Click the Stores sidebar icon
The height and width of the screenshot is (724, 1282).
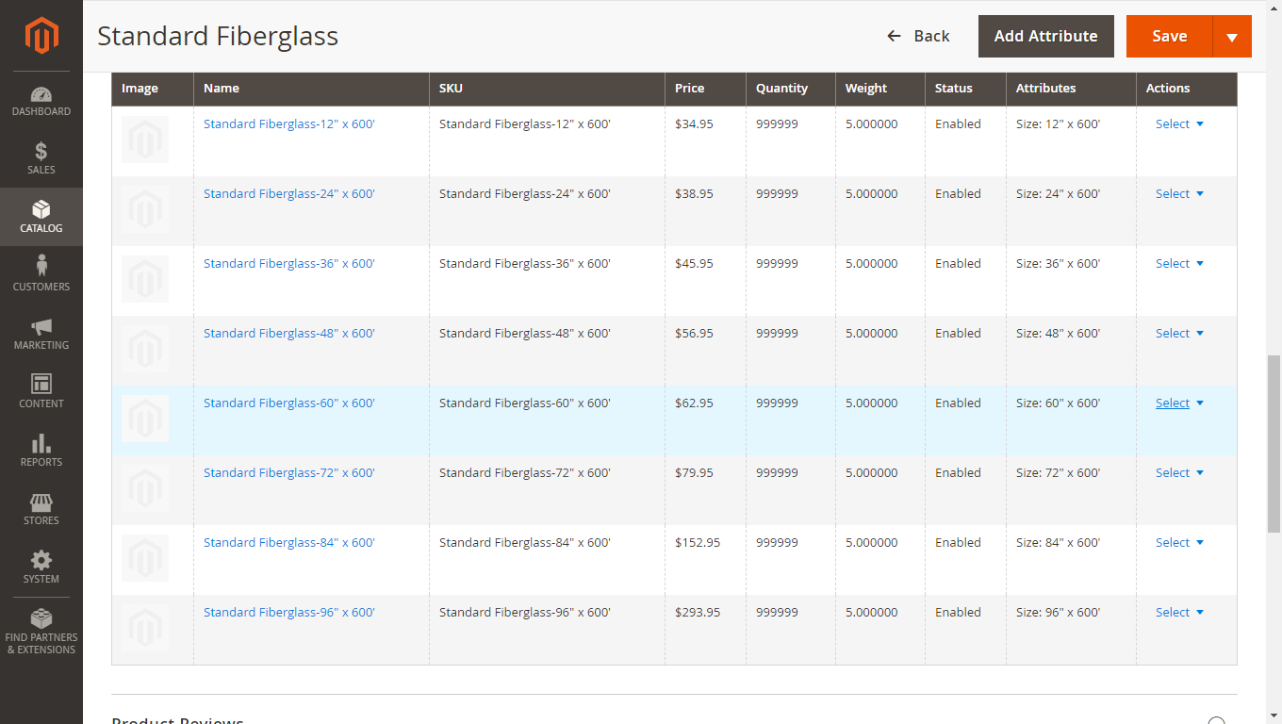pos(41,509)
